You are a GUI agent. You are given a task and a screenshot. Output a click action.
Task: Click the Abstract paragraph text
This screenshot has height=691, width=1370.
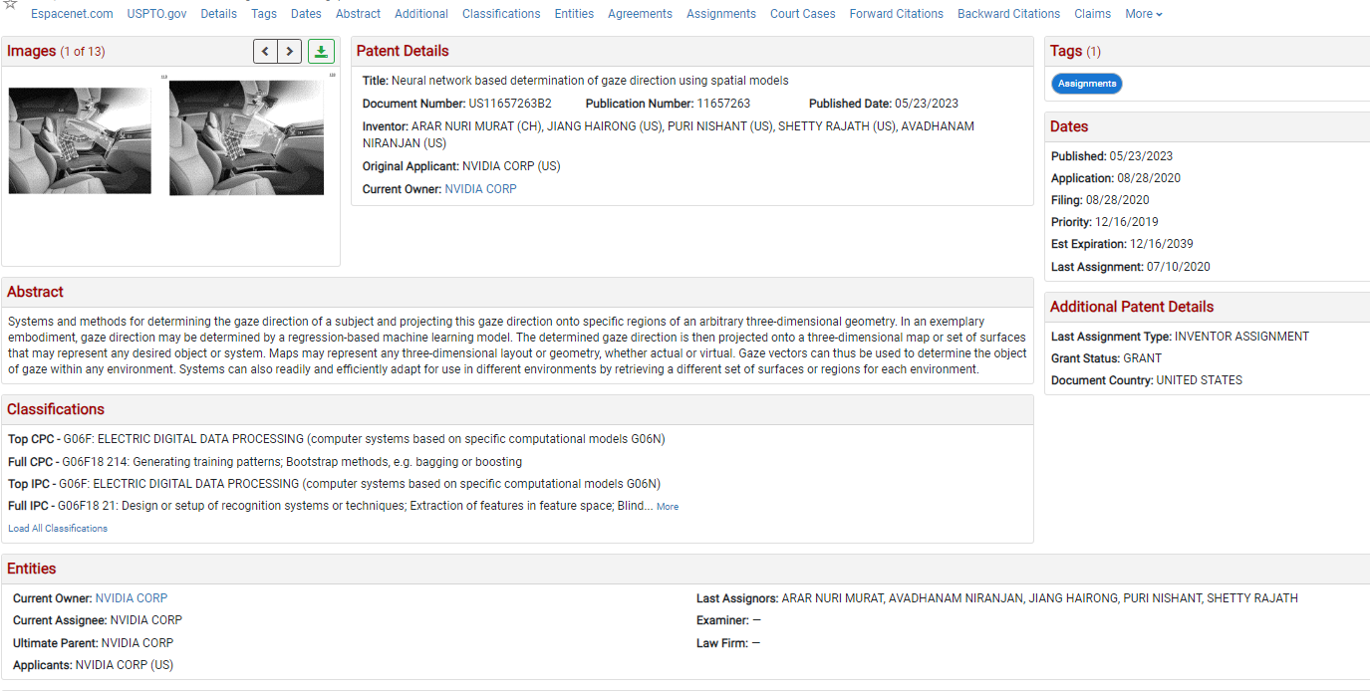click(x=517, y=345)
